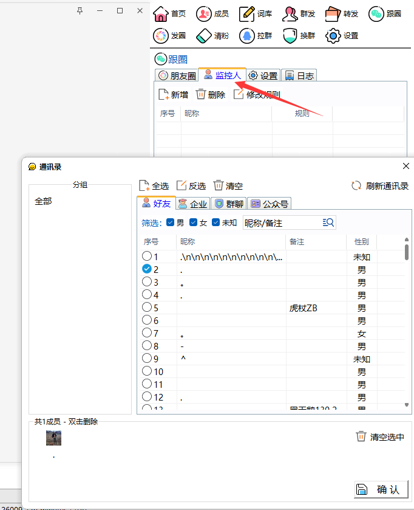Open the 转发 forward icon
The image size is (414, 510).
pos(333,13)
